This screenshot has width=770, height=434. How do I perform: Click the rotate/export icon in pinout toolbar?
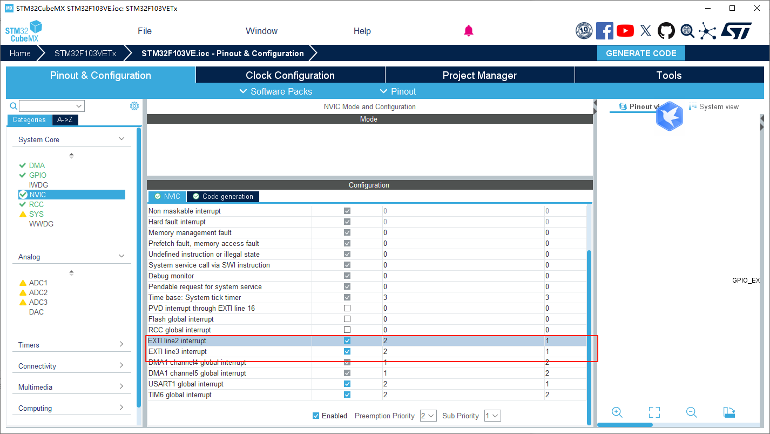coord(729,412)
